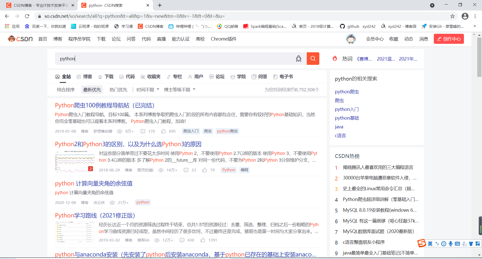This screenshot has width=482, height=259.
Task: Open the github bookmark
Action: [x=349, y=26]
